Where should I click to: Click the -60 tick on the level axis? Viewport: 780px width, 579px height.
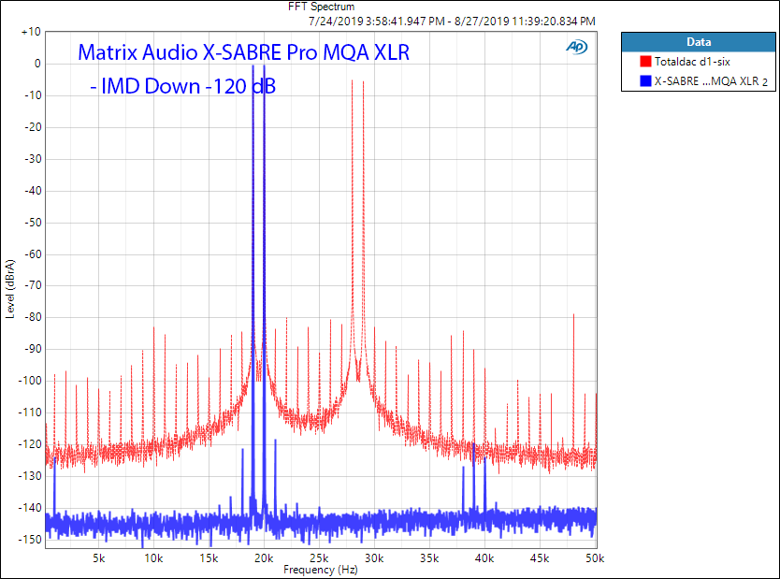[x=33, y=254]
